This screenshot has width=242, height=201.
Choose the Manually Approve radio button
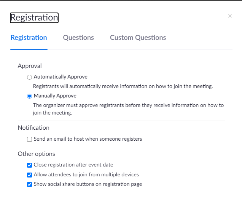(29, 96)
